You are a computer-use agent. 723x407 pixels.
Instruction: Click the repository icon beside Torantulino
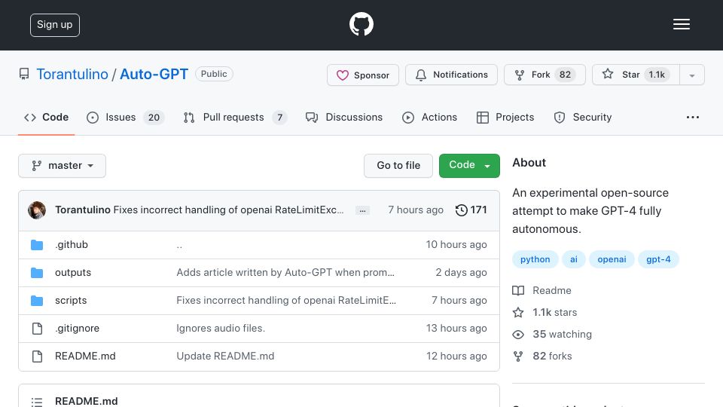click(x=24, y=74)
